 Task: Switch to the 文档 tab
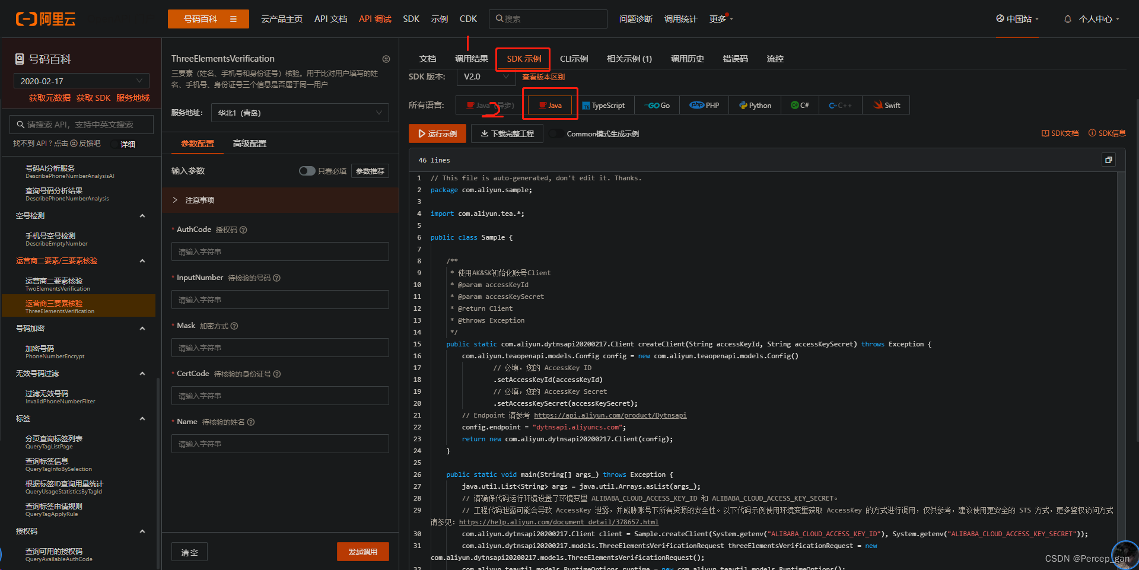coord(428,59)
